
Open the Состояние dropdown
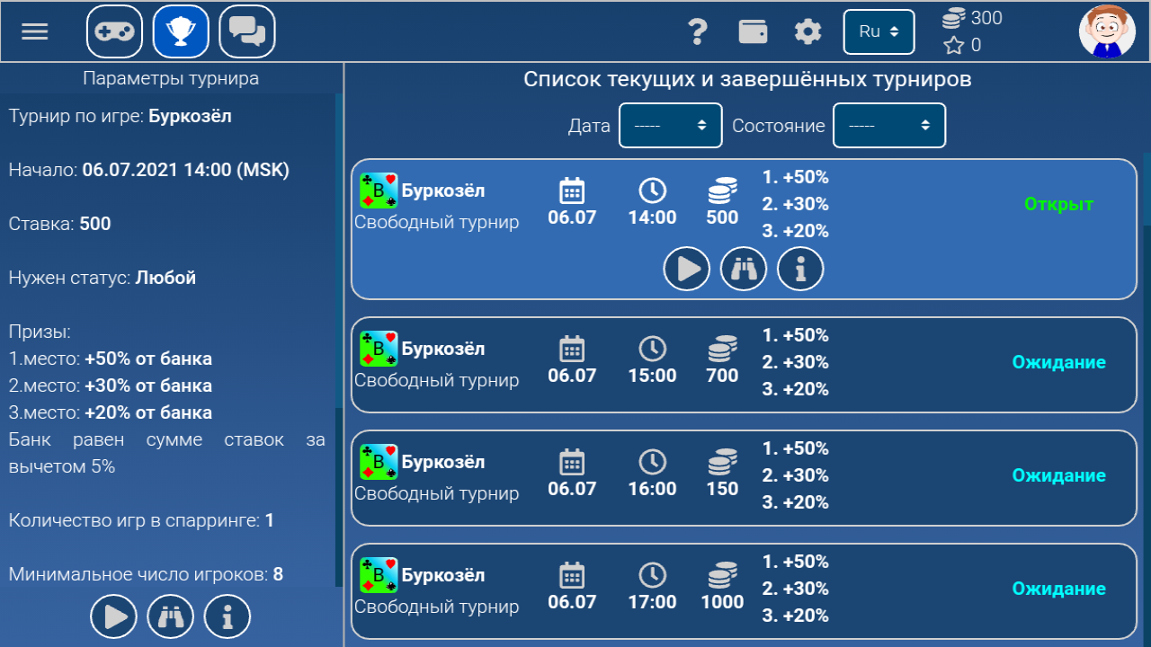click(x=889, y=125)
